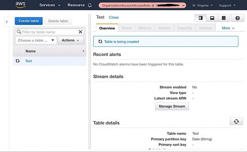Click the Manage Stream button
Viewport: 247px width, 152px height.
(x=172, y=106)
